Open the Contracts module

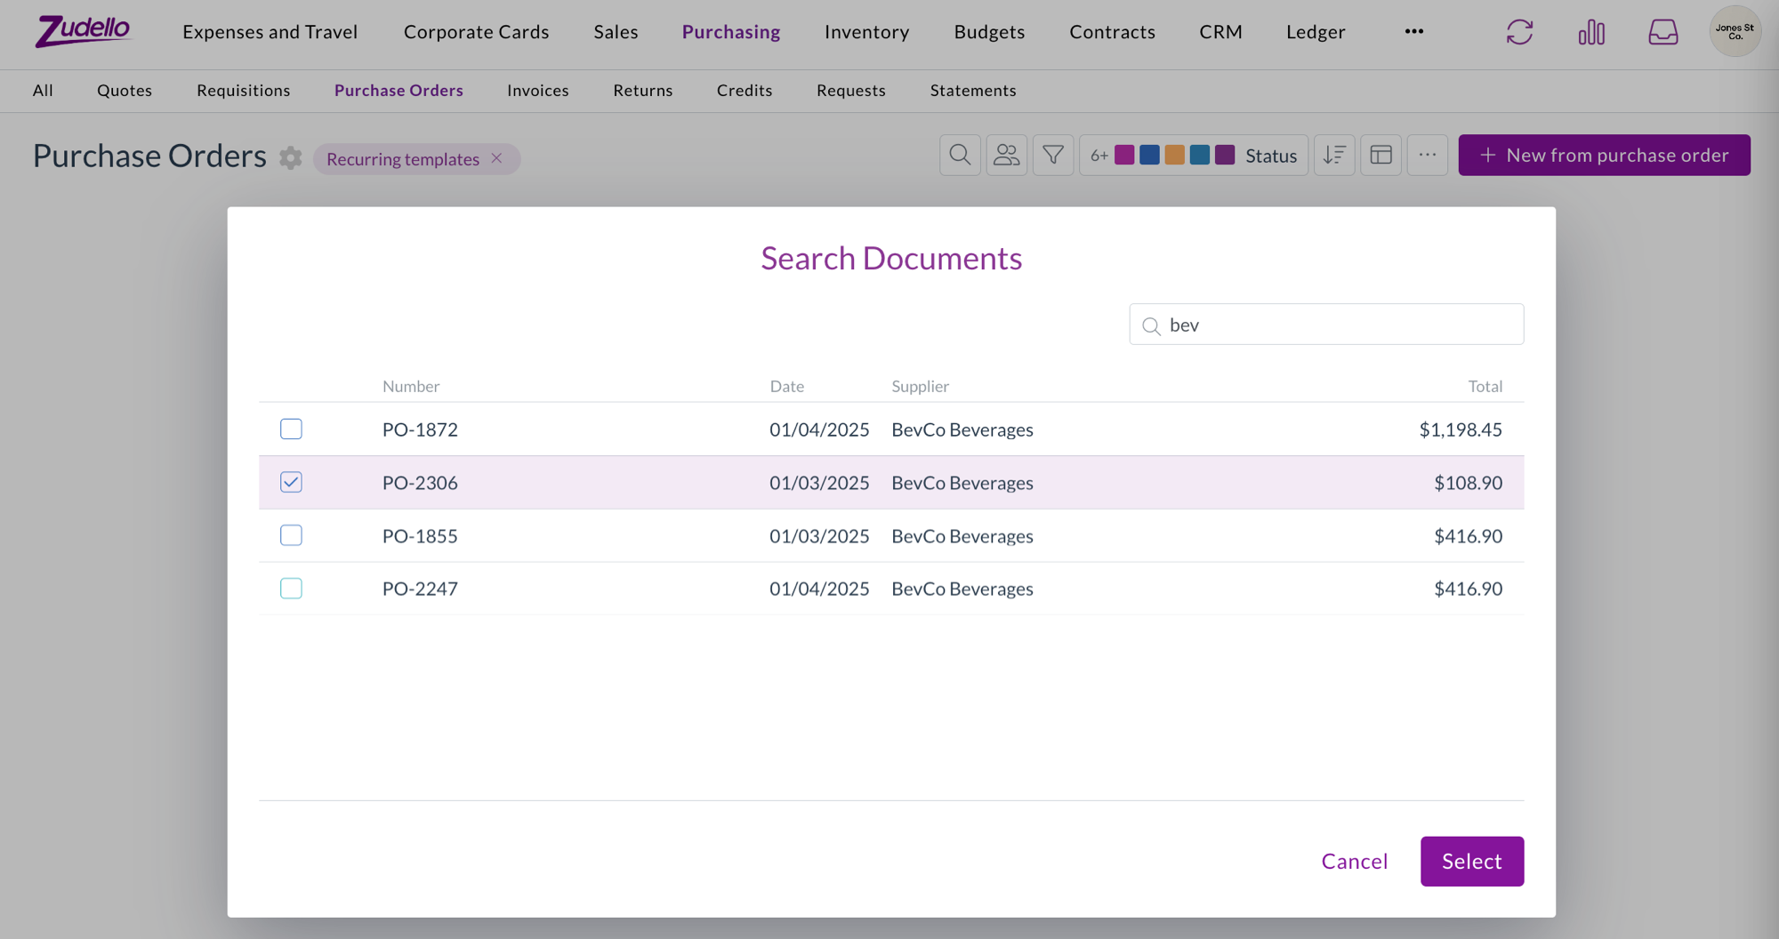(x=1113, y=32)
